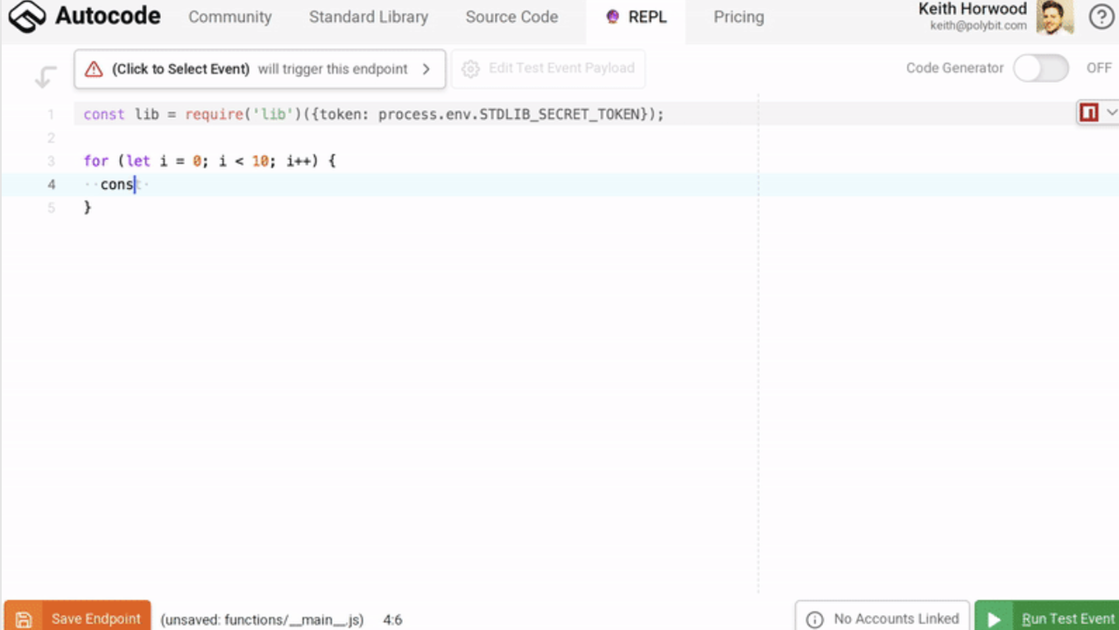1119x630 pixels.
Task: Click the play icon on Run Test Event
Action: pos(994,619)
